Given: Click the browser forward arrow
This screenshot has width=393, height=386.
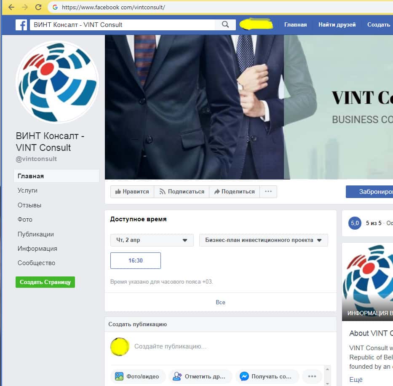Looking at the screenshot, I should [24, 7].
